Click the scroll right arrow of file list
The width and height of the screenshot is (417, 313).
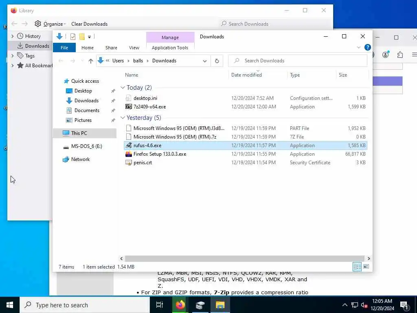(x=369, y=258)
